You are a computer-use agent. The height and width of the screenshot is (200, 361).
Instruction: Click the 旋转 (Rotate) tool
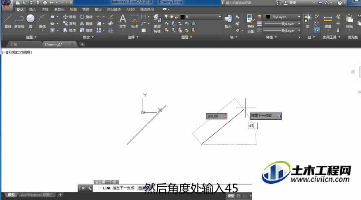click(x=86, y=17)
